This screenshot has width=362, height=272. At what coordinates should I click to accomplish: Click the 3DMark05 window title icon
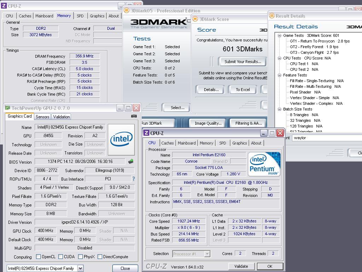126,10
